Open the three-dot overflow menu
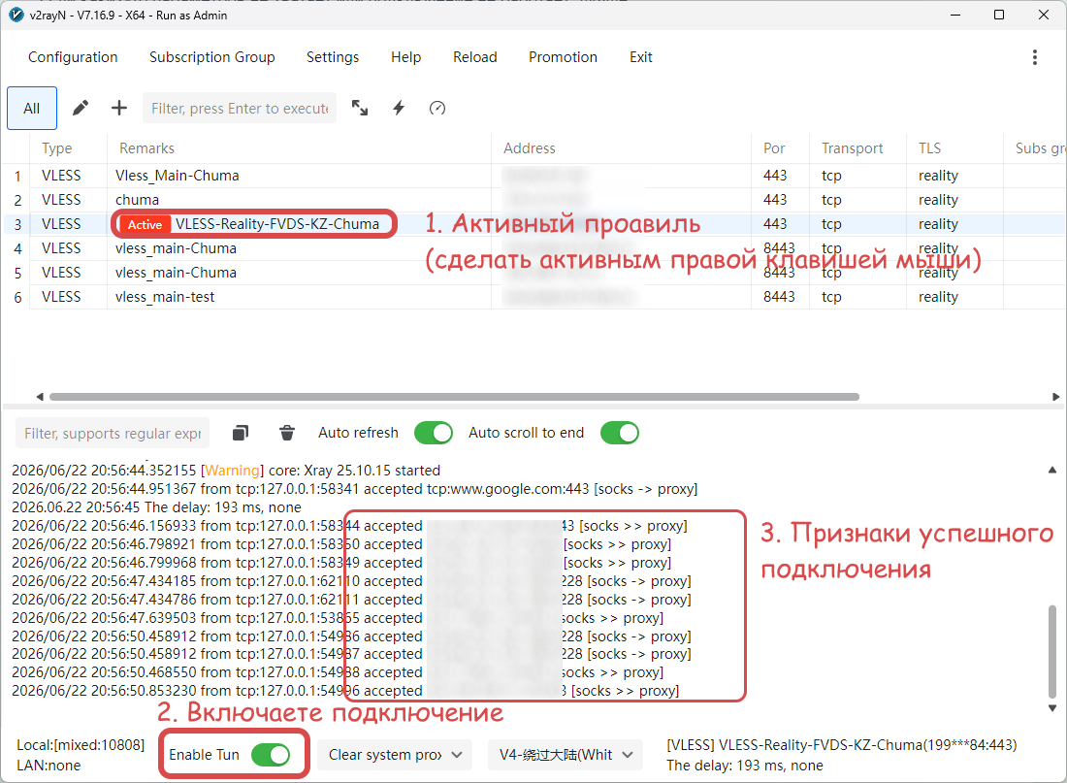The width and height of the screenshot is (1067, 783). coord(1034,57)
